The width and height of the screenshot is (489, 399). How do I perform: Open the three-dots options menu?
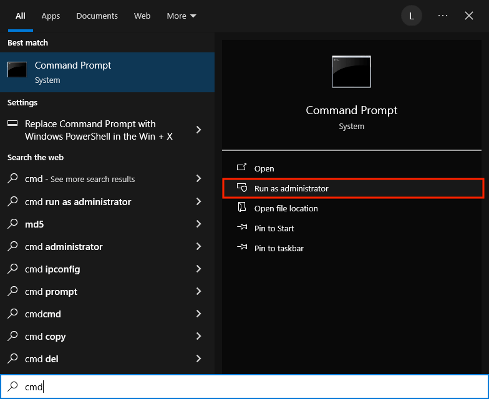[x=443, y=16]
